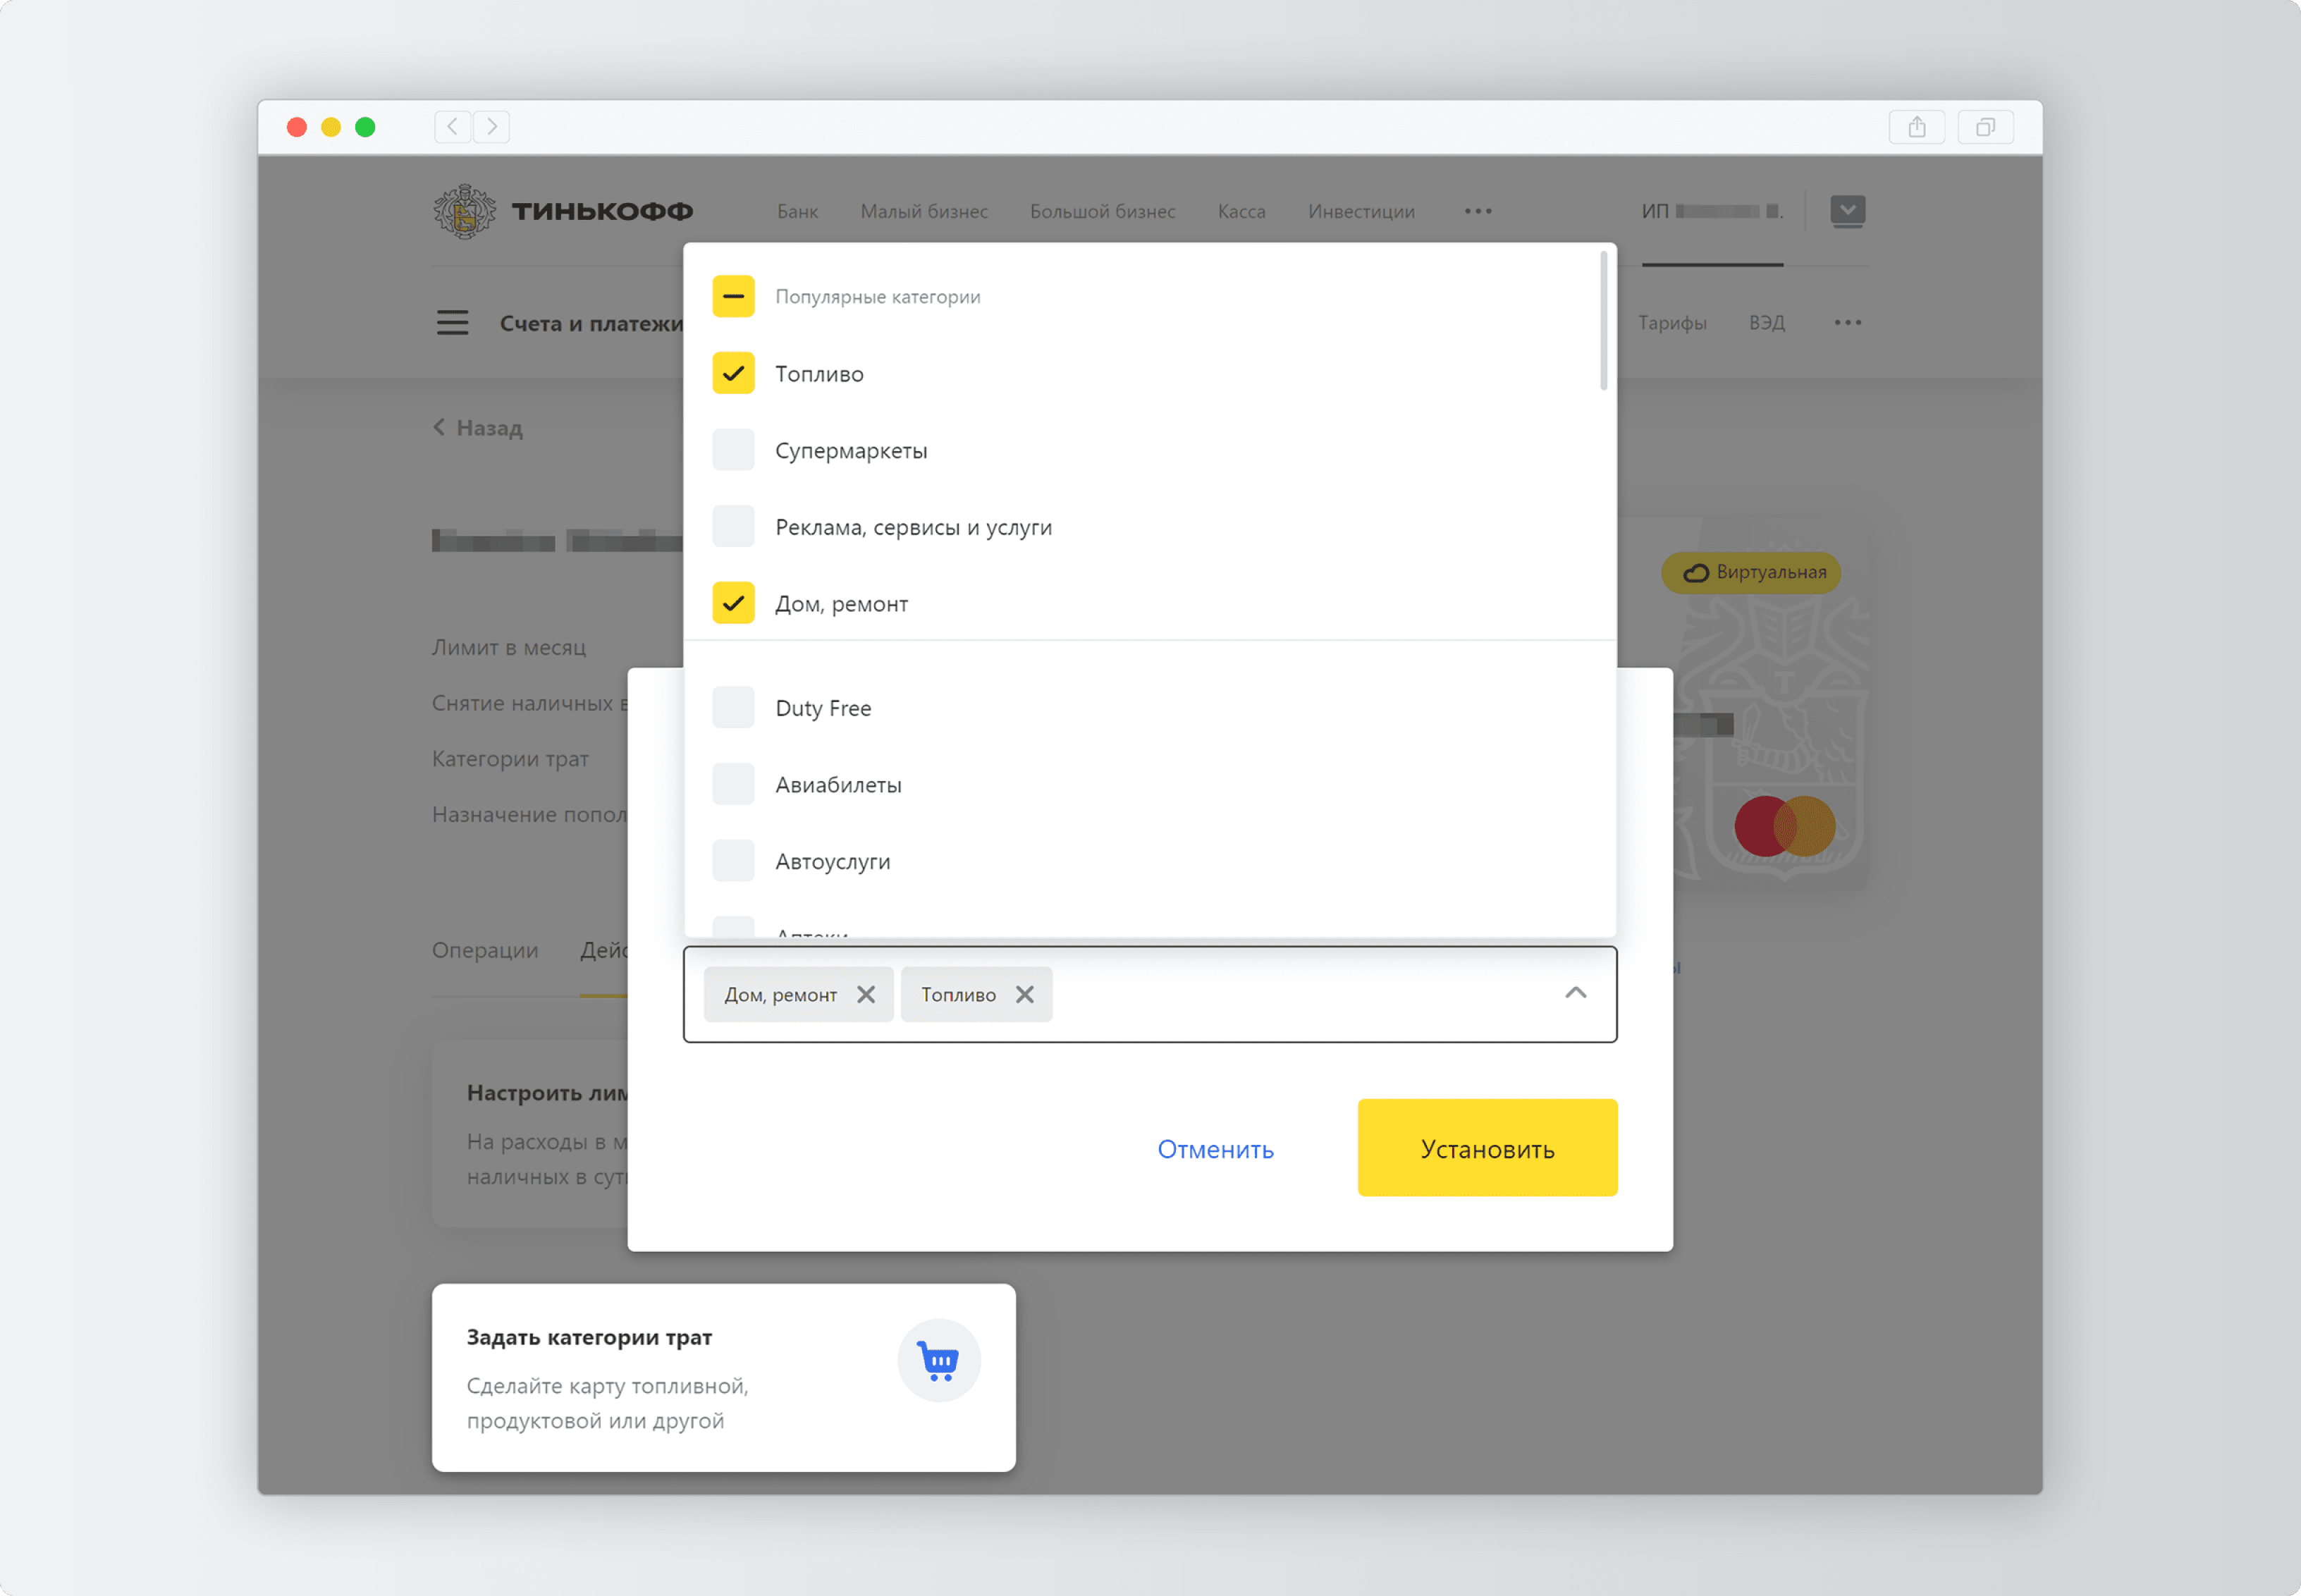Click the shopping cart icon
The width and height of the screenshot is (2301, 1596).
[x=938, y=1361]
